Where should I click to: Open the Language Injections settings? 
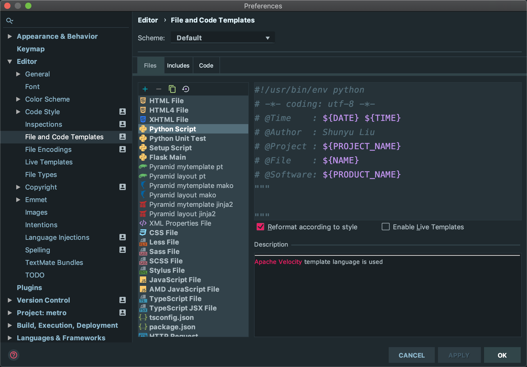[57, 237]
